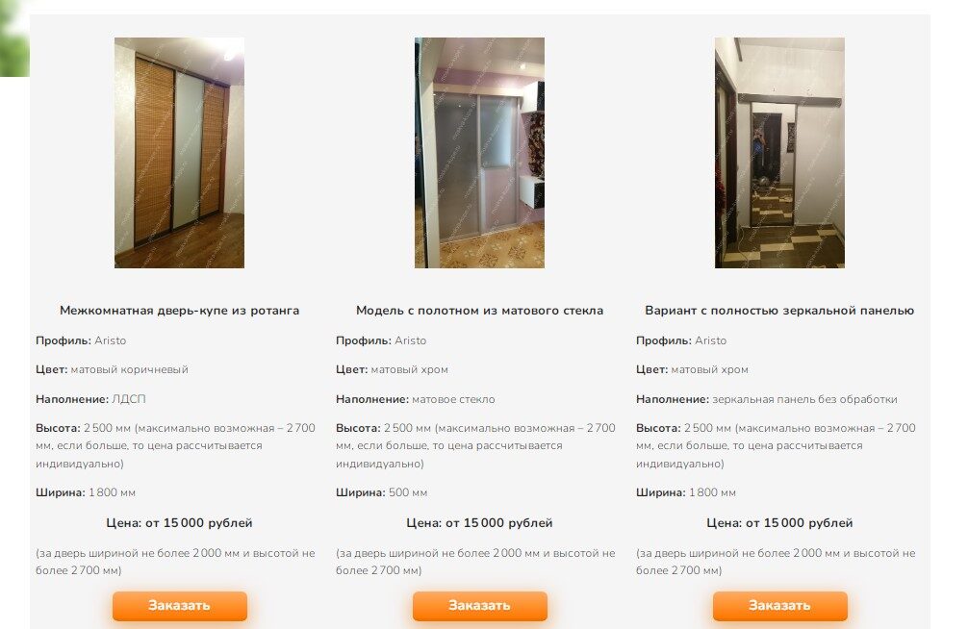This screenshot has width=968, height=629.
Task: Click the rattan door price 'от 15 000 рублей'
Action: coord(199,523)
